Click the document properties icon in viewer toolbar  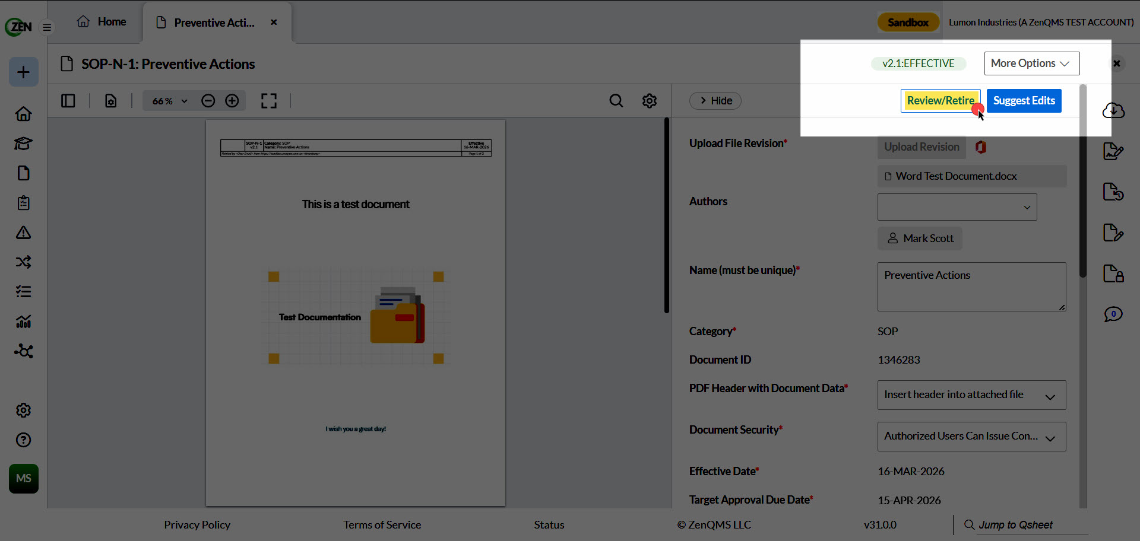click(111, 101)
